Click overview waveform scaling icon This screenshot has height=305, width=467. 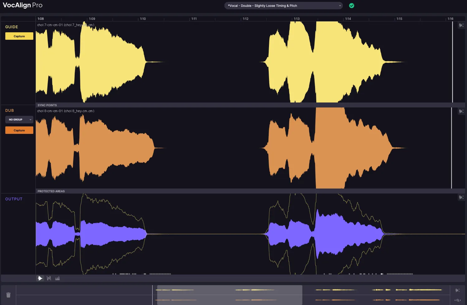tap(457, 290)
